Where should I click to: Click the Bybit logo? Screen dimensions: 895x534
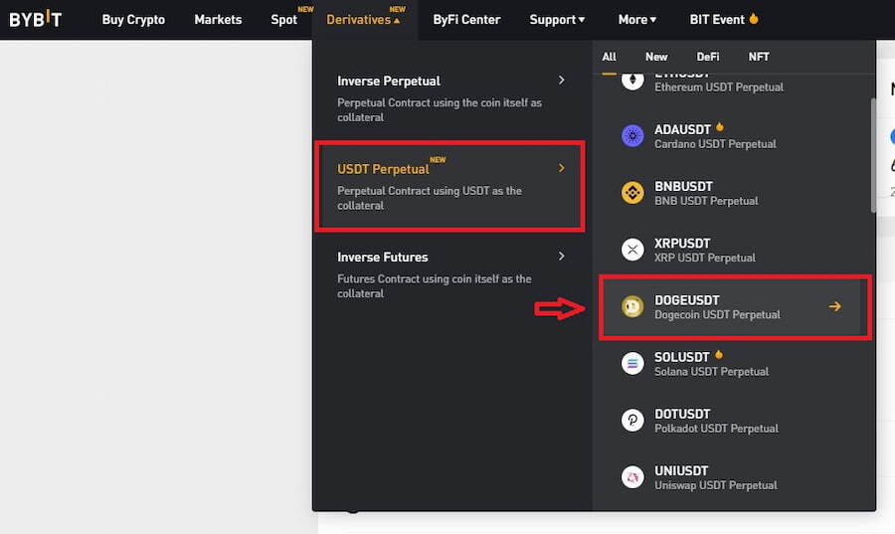coord(36,19)
